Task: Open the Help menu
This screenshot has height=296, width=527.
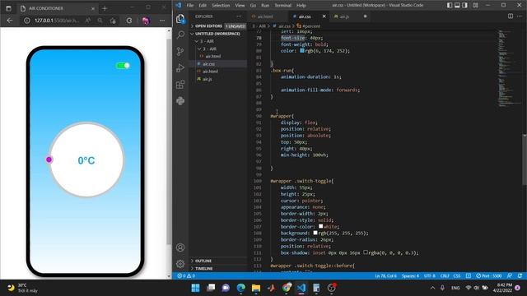Action: click(301, 6)
